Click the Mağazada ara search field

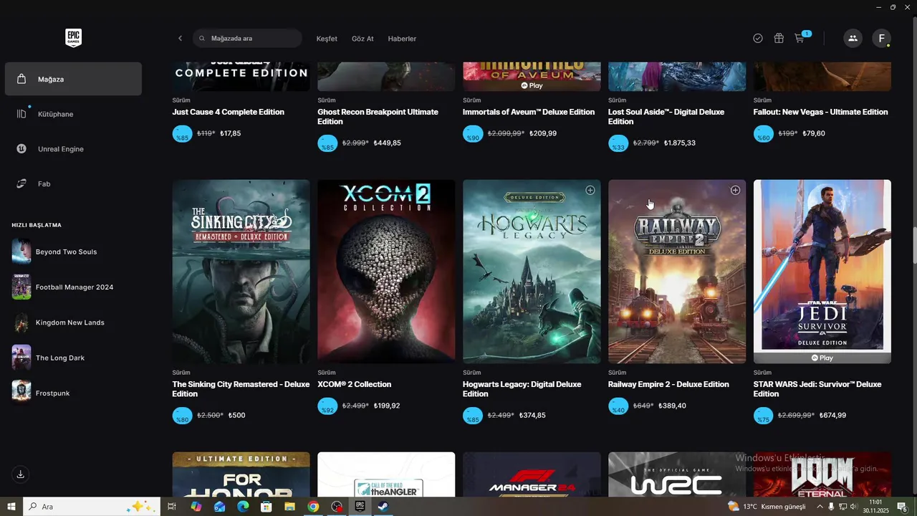pyautogui.click(x=247, y=39)
